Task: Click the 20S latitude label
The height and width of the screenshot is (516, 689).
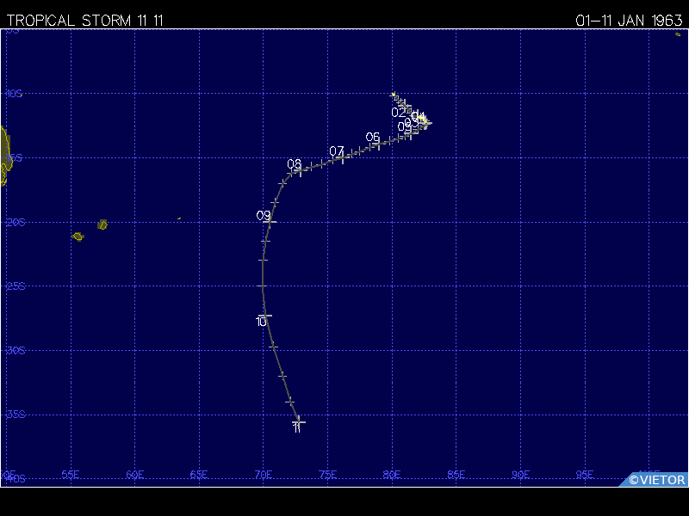Action: [16, 222]
